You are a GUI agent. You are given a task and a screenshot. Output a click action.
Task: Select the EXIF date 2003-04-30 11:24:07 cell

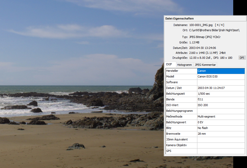[x=221, y=88]
